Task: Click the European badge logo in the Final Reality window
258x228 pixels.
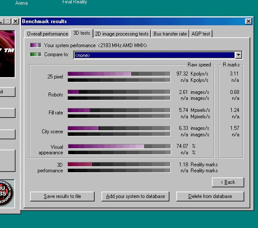Action: pyautogui.click(x=7, y=194)
